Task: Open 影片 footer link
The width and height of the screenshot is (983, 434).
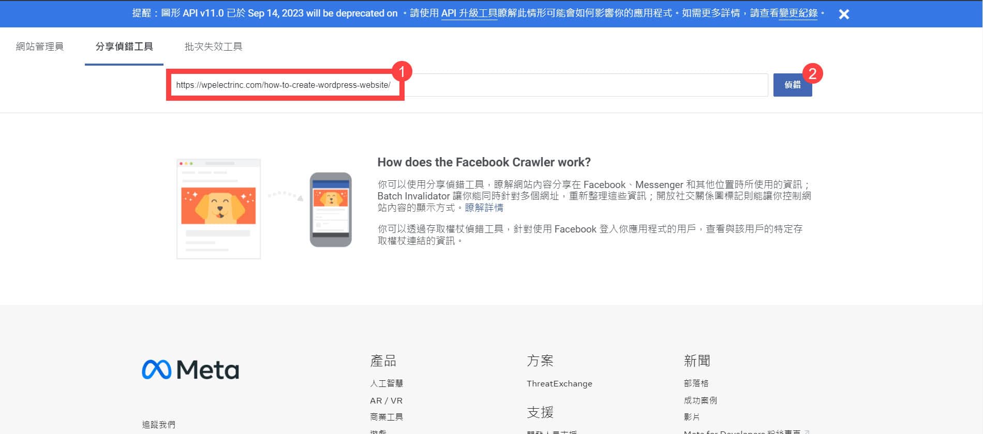Action: tap(692, 417)
